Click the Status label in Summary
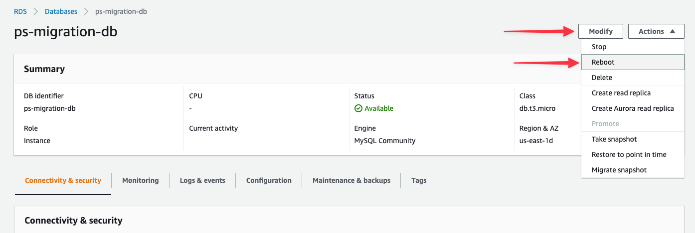The width and height of the screenshot is (695, 233). click(x=364, y=96)
